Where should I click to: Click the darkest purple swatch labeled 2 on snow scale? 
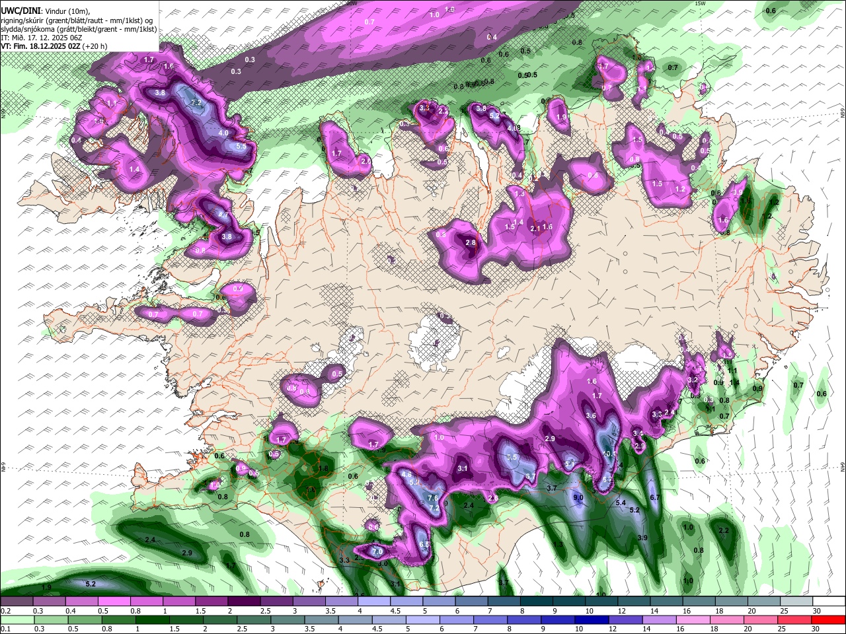(246, 602)
